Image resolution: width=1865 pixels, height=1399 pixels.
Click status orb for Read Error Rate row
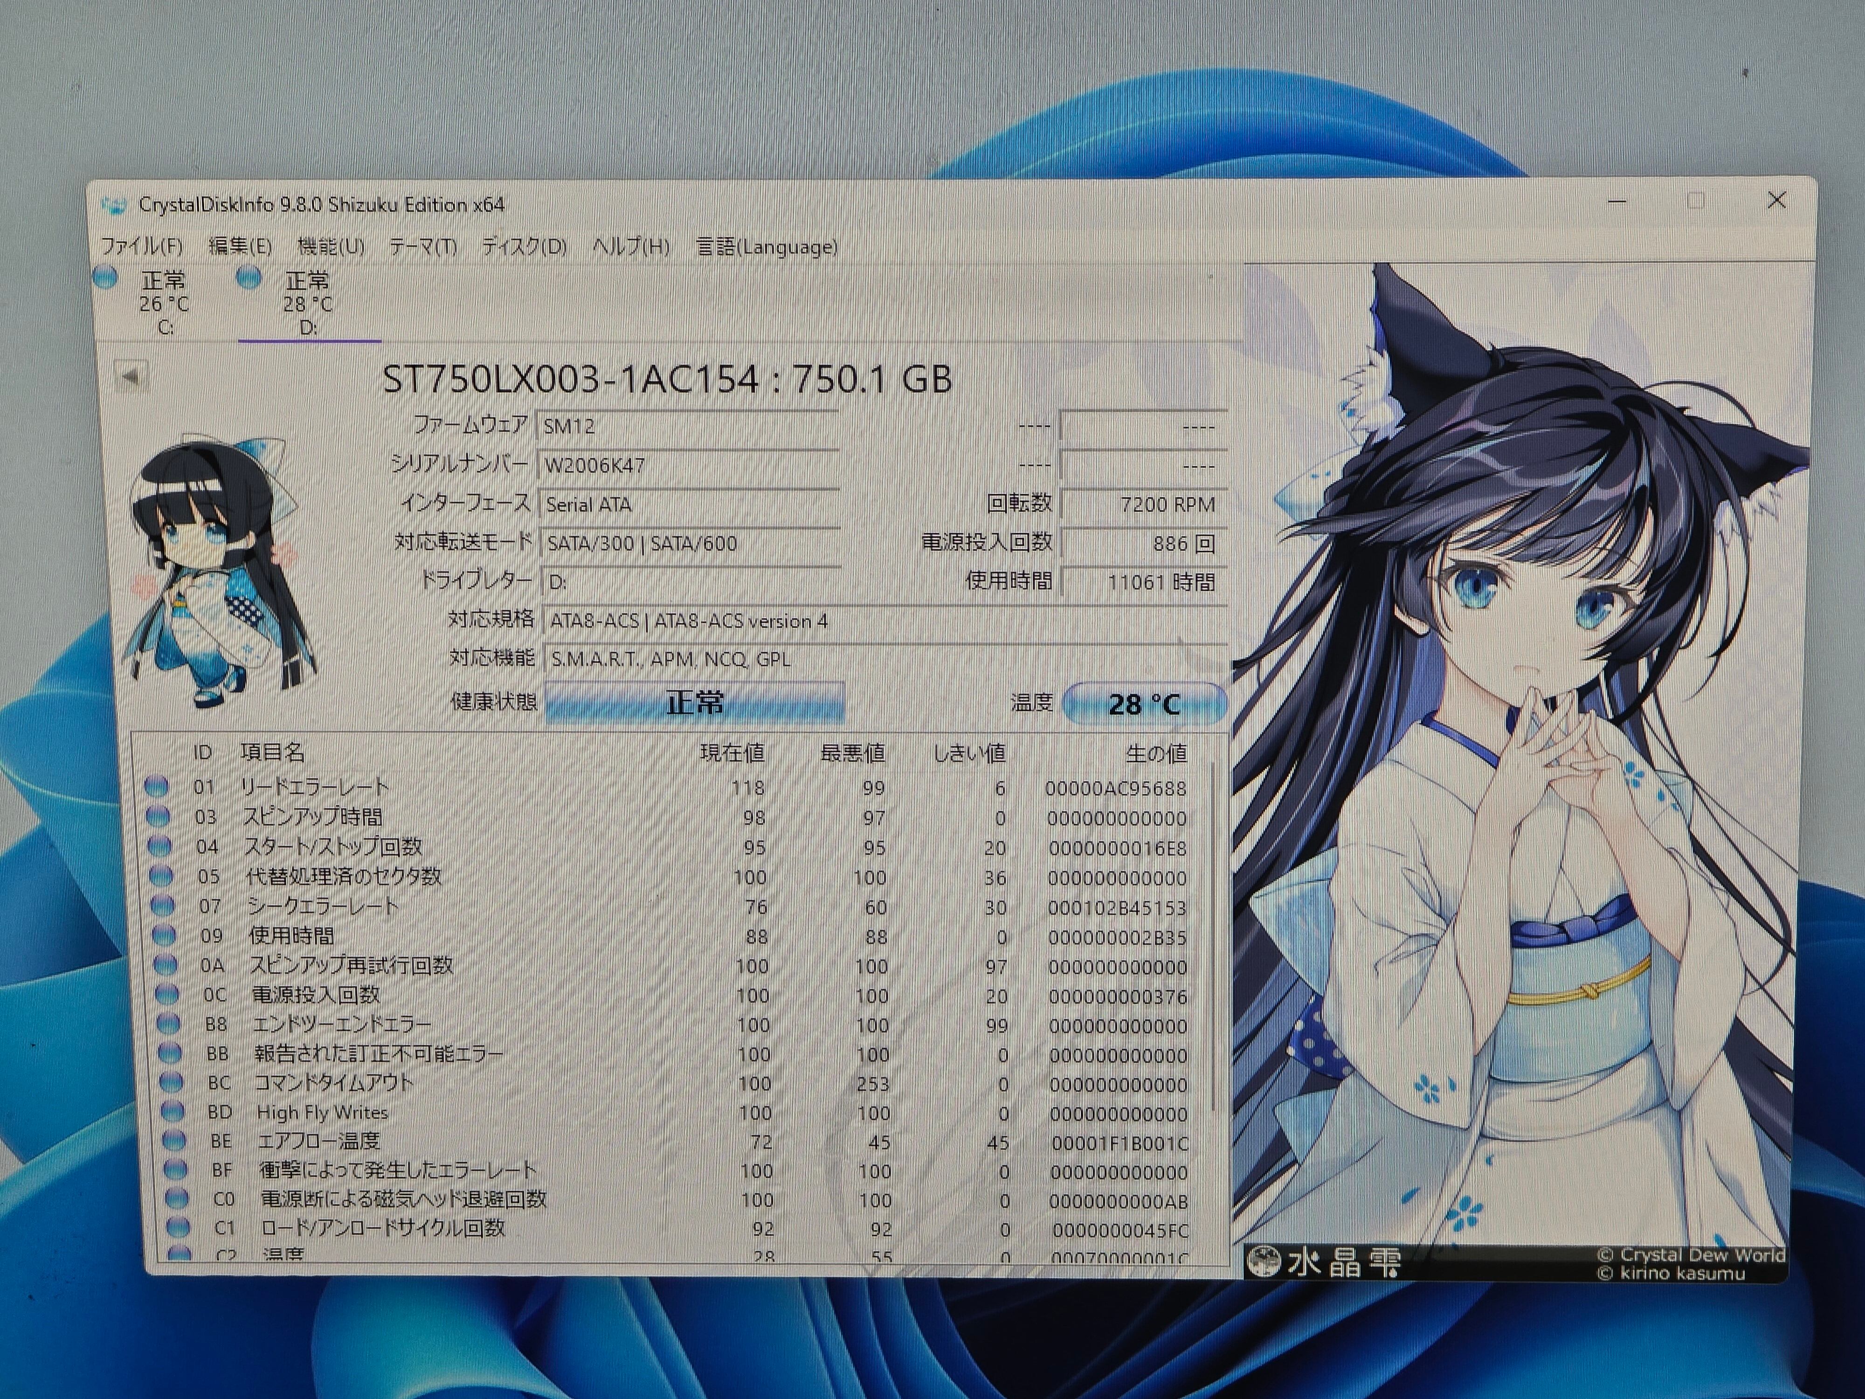pos(156,787)
